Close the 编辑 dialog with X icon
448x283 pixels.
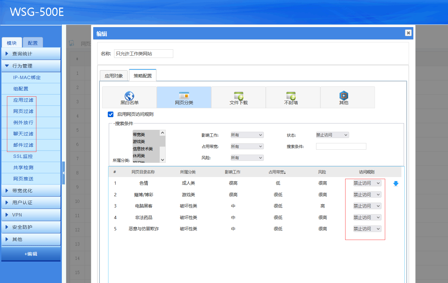[408, 33]
